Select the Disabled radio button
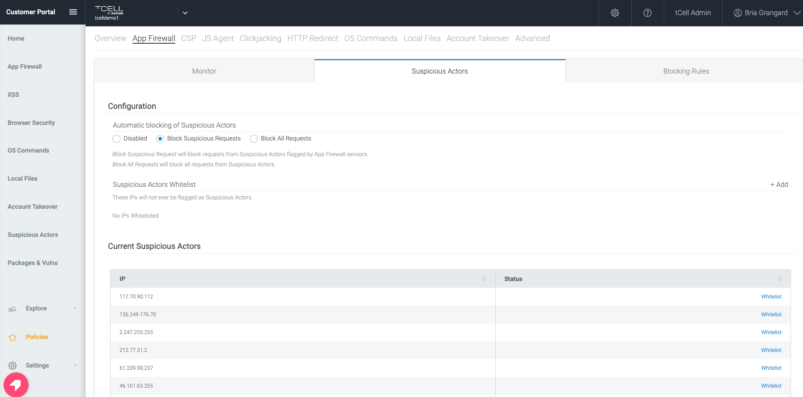Image resolution: width=803 pixels, height=397 pixels. [116, 139]
